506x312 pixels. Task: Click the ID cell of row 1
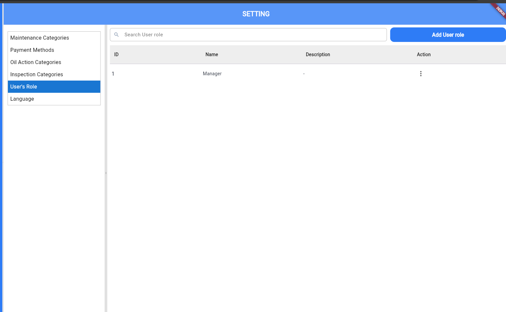click(x=113, y=74)
